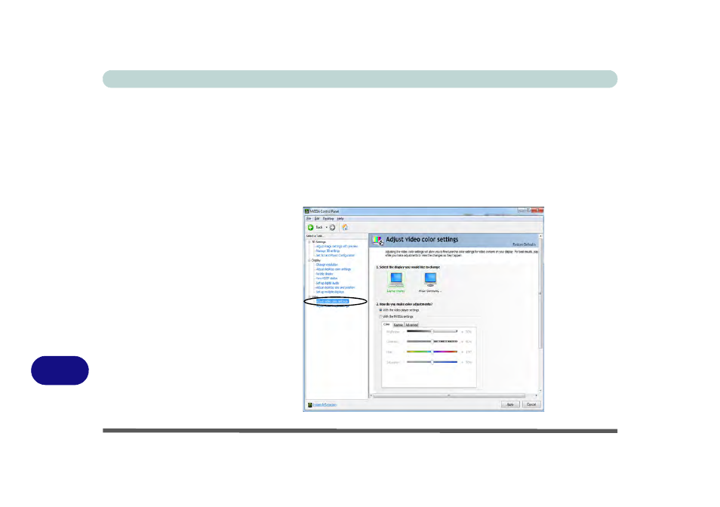Screen dimensions: 720x507
Task: Click the NVIDIA System Information icon
Action: [x=310, y=404]
